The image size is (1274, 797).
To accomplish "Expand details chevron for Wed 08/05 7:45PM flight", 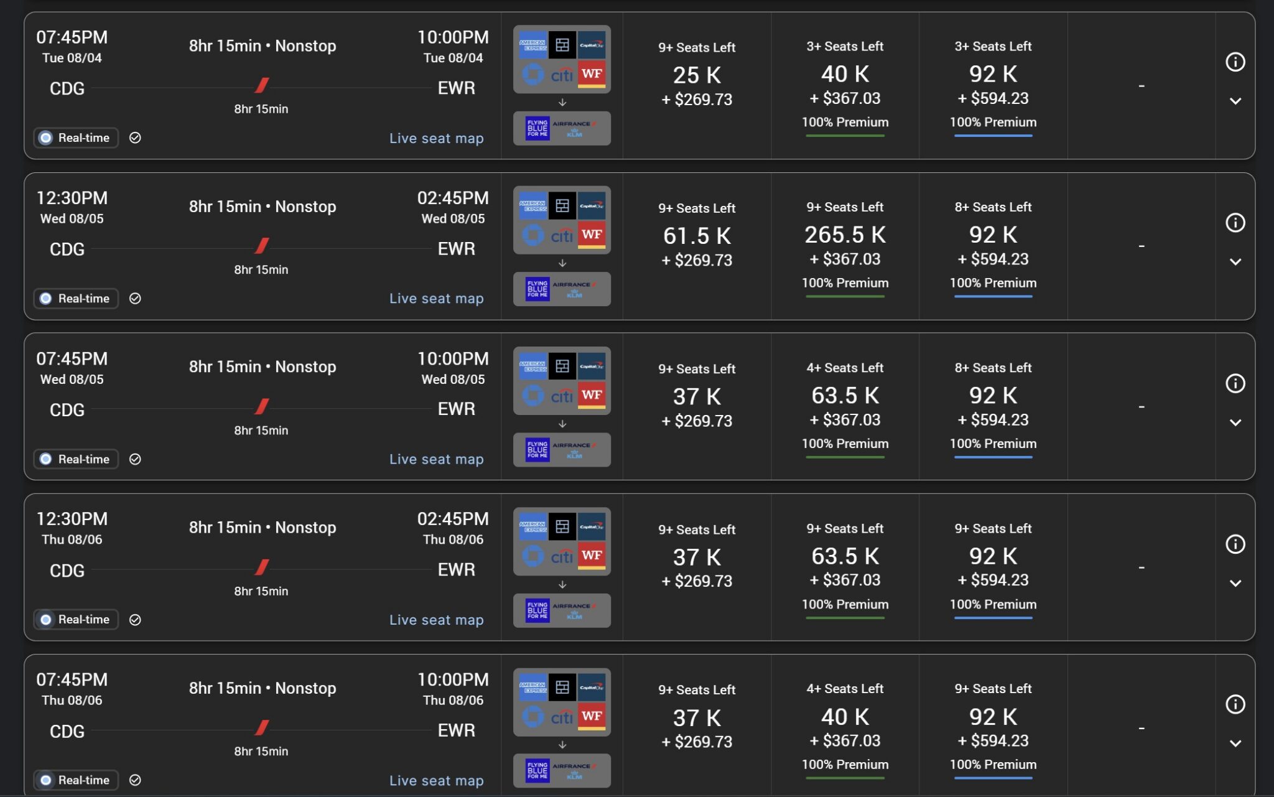I will [x=1235, y=422].
